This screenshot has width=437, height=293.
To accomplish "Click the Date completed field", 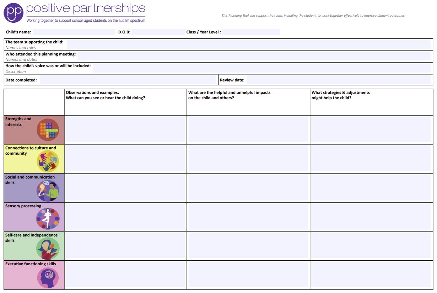I will pos(128,80).
